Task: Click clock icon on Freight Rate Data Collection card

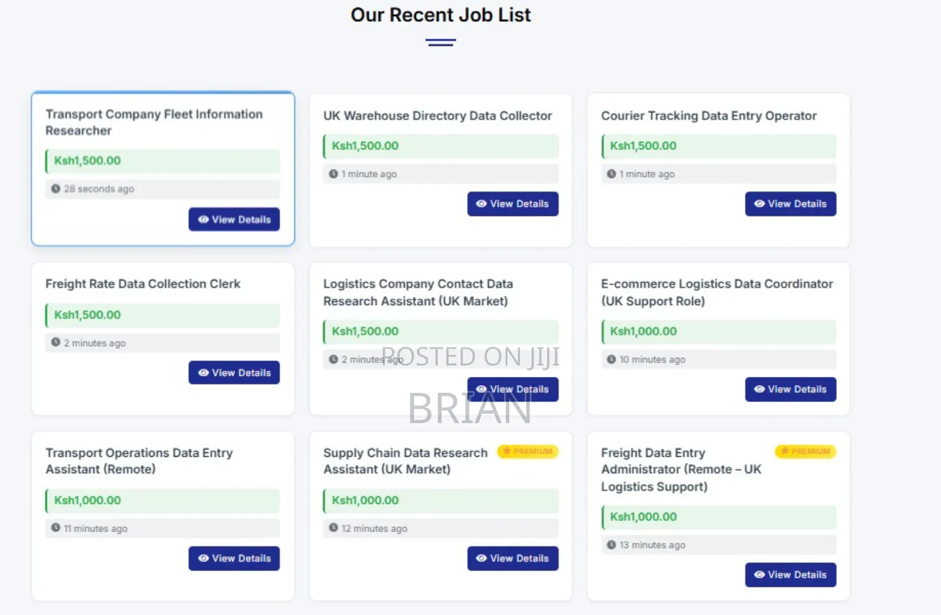Action: (56, 342)
